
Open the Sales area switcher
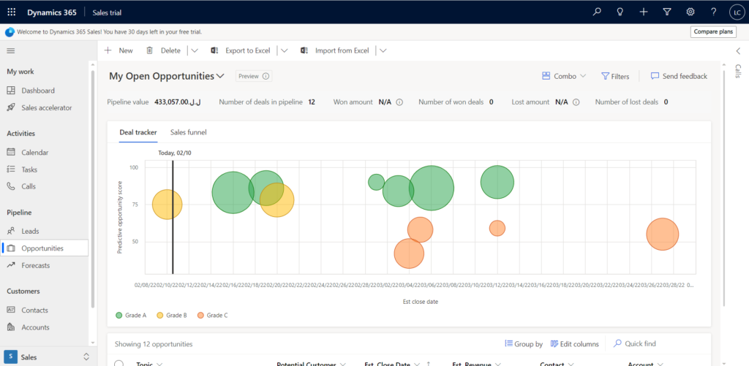47,357
